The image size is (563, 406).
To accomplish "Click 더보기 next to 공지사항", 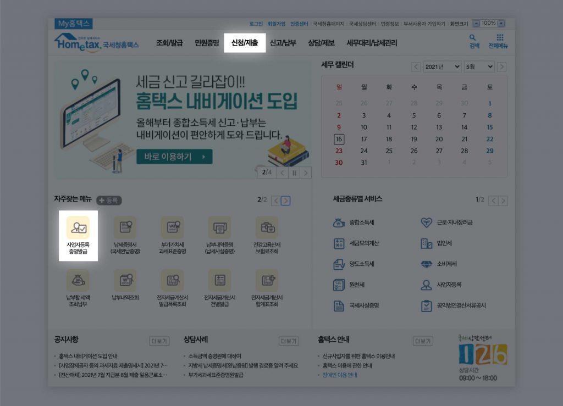I will [159, 341].
